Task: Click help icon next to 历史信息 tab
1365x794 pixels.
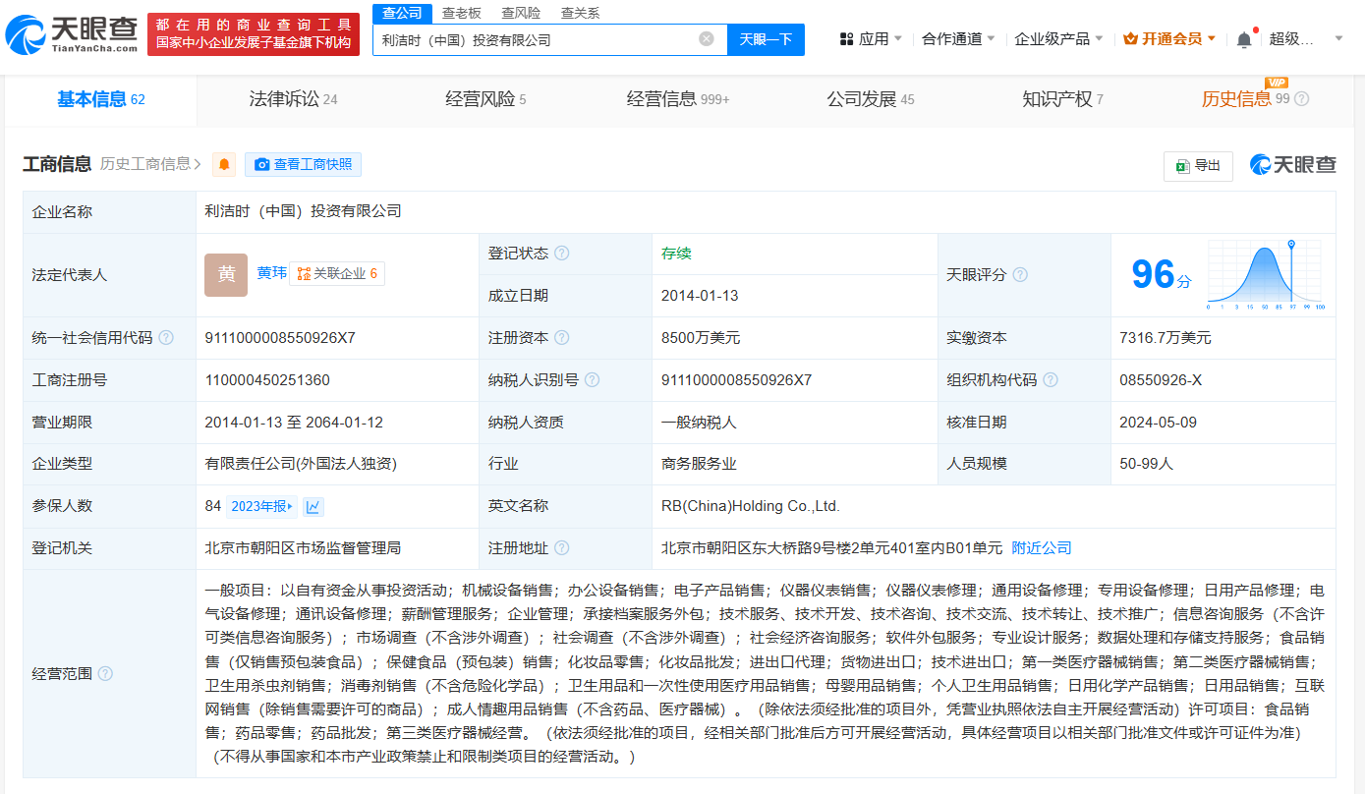Action: [1302, 99]
